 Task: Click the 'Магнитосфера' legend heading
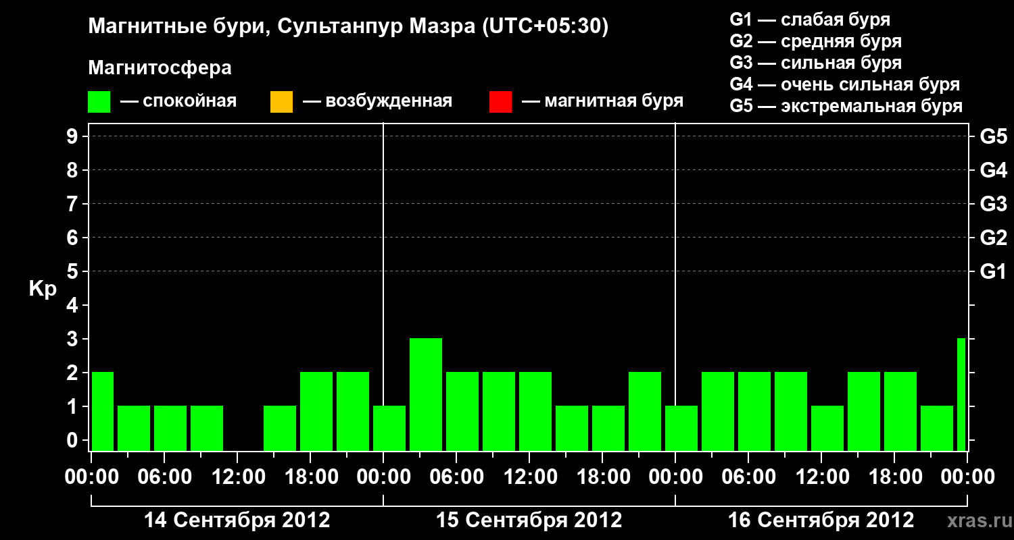tap(160, 68)
